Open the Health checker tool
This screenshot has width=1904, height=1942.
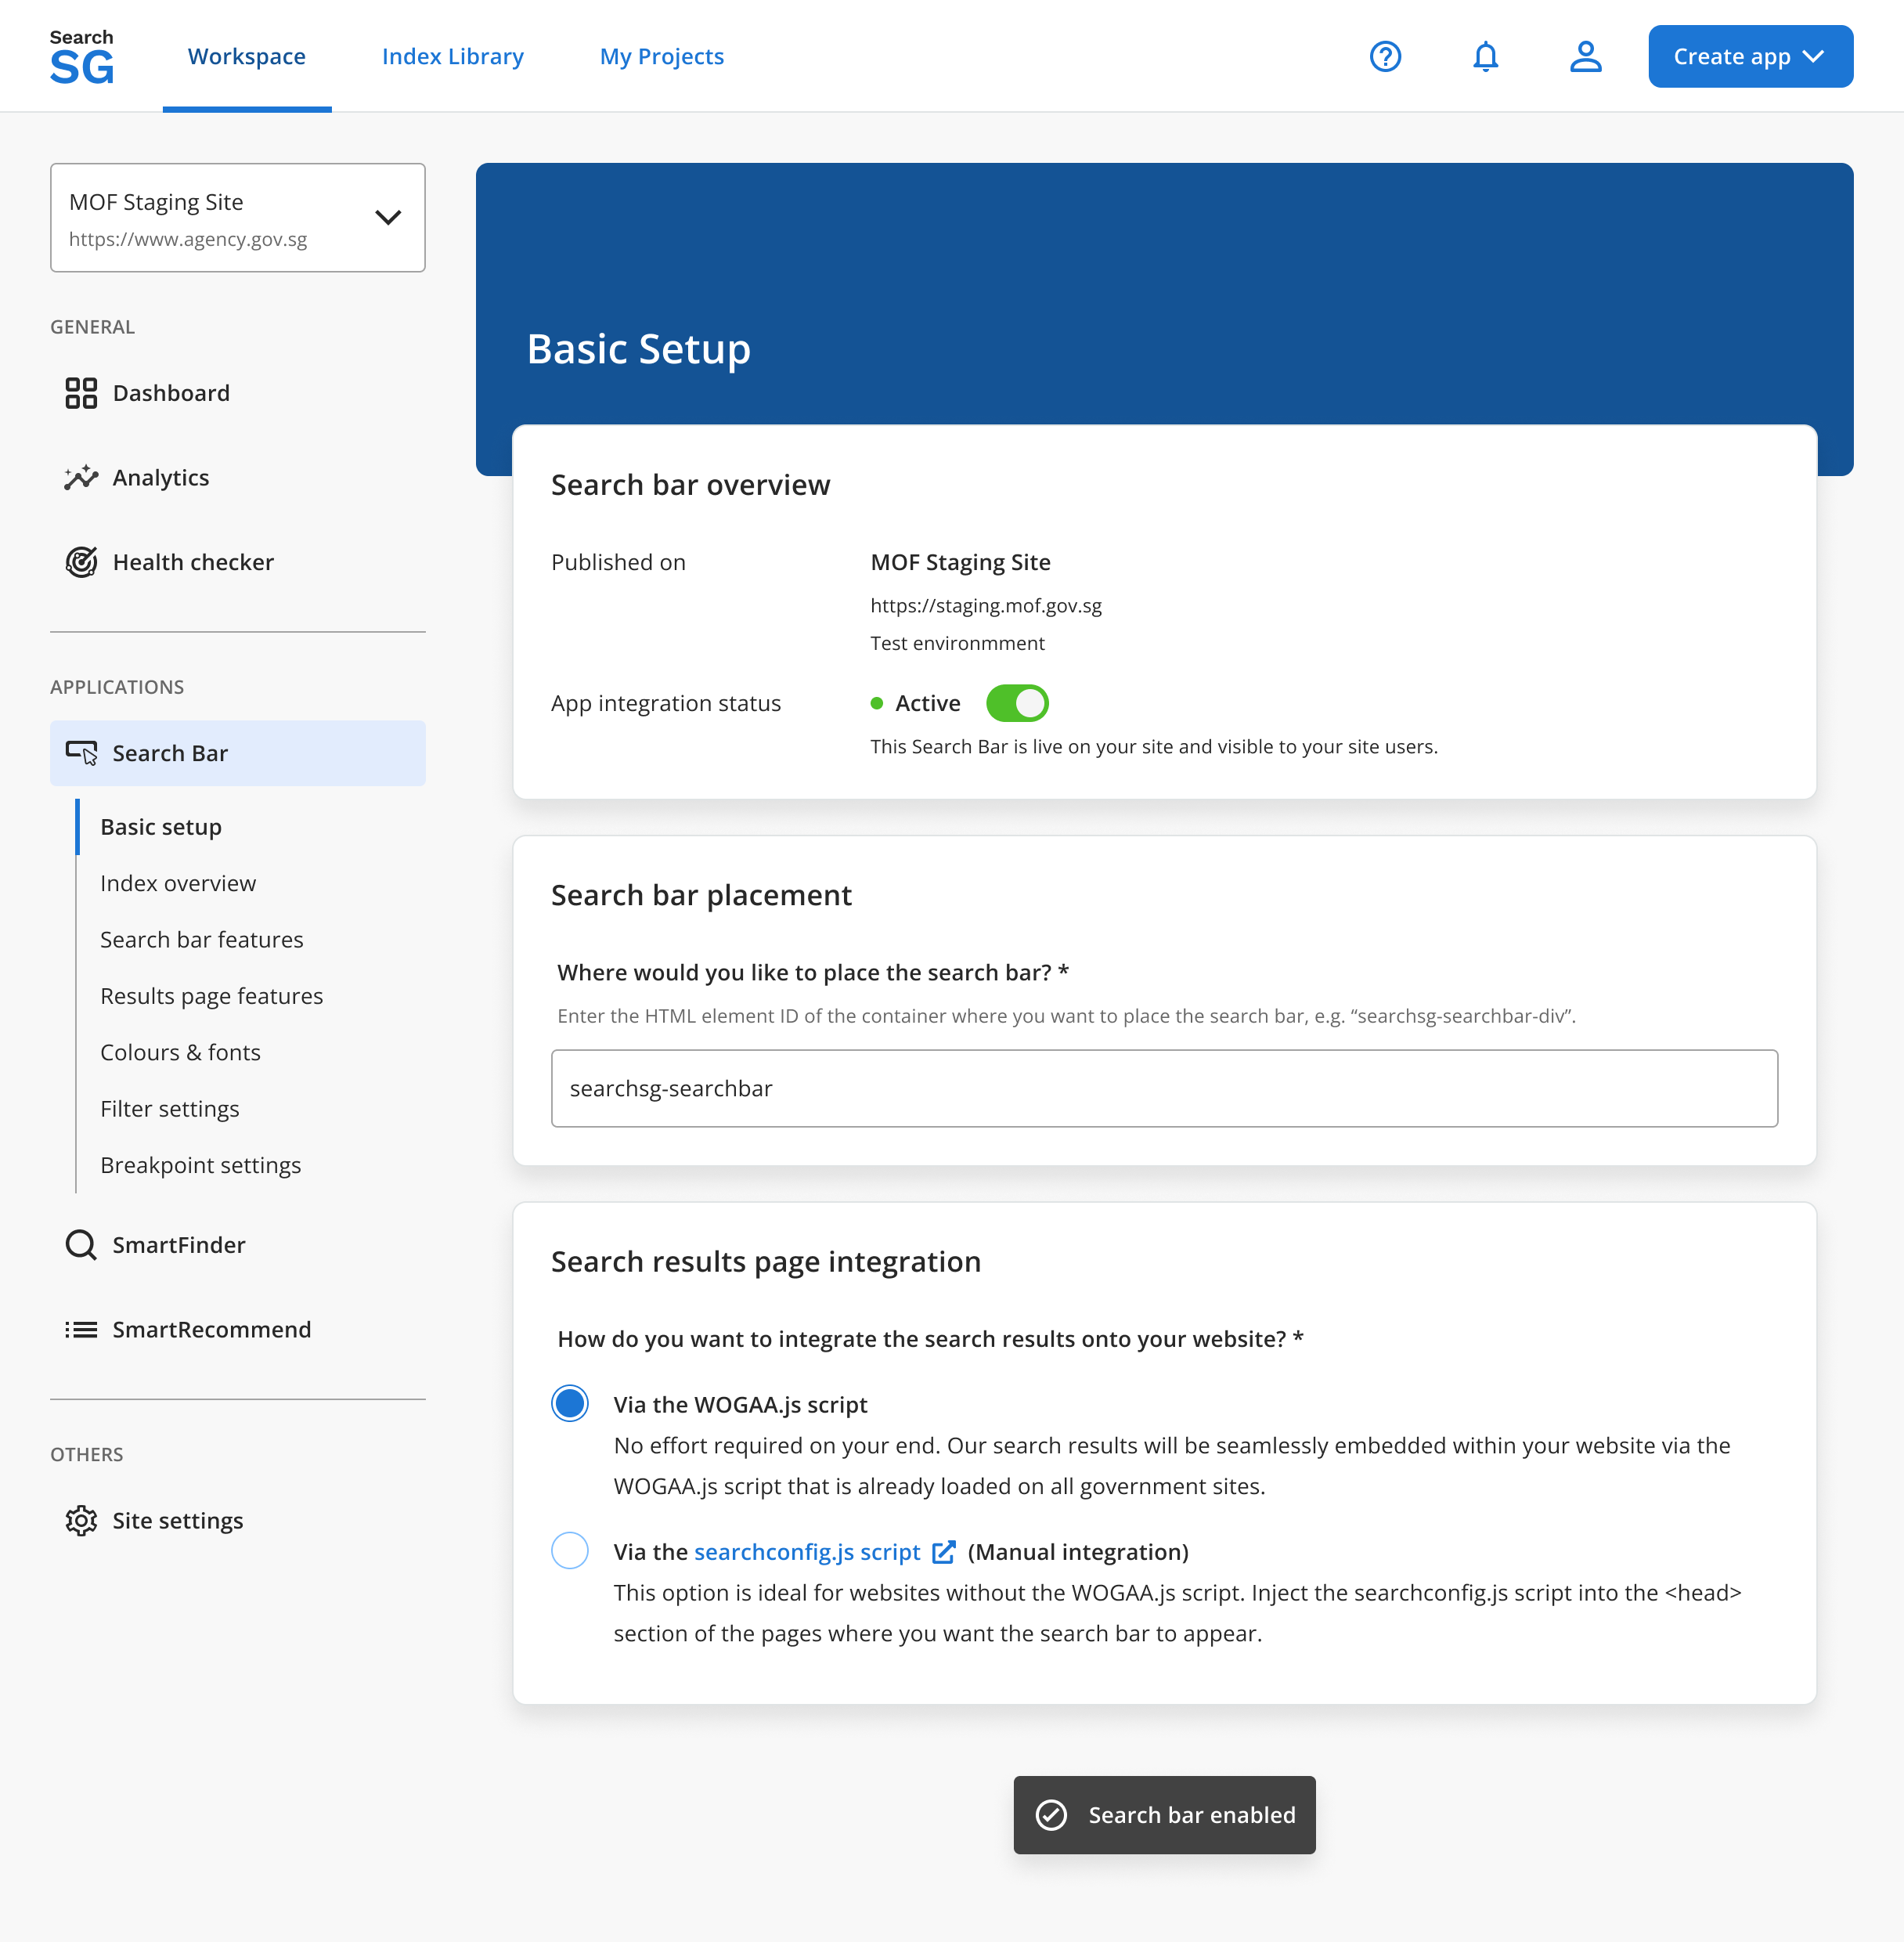click(192, 562)
